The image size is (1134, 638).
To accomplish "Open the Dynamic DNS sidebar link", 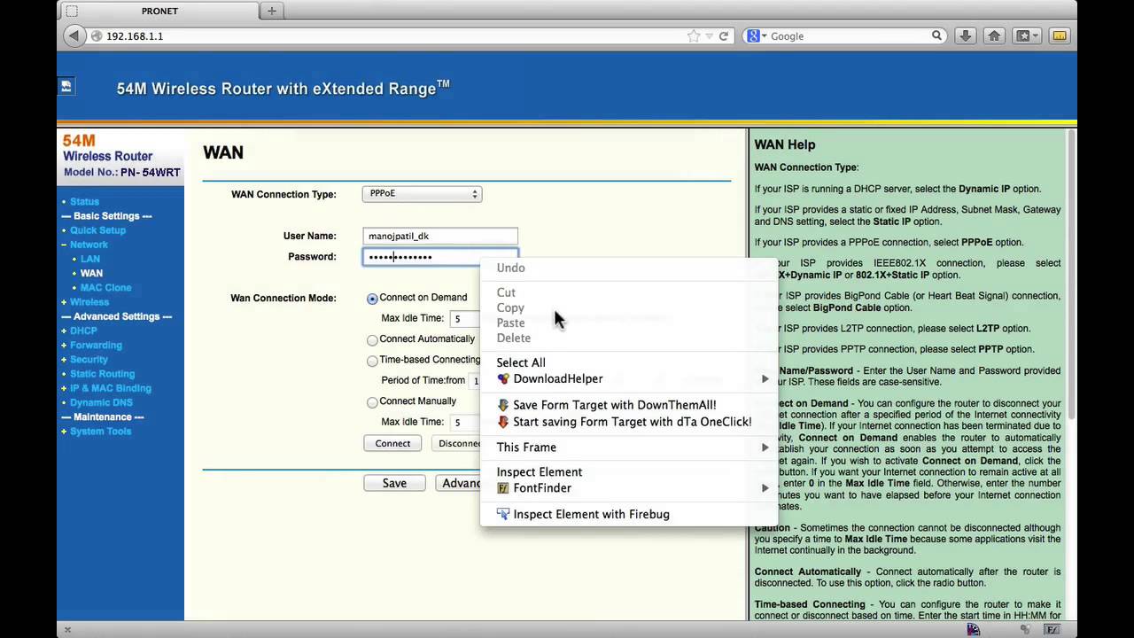I will [101, 402].
